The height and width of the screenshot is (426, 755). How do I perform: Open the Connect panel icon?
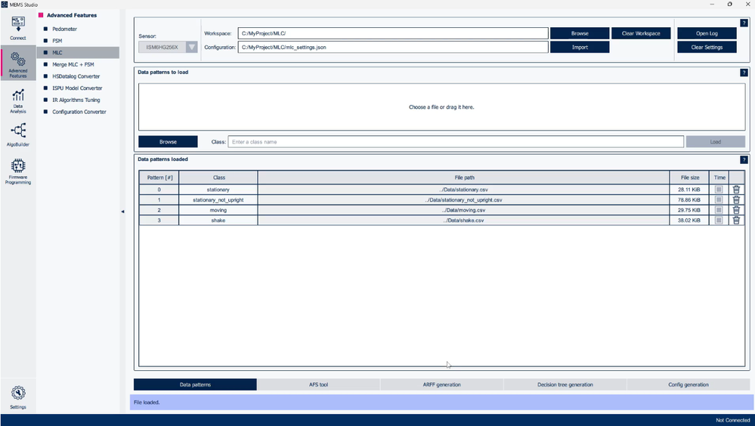tap(18, 29)
